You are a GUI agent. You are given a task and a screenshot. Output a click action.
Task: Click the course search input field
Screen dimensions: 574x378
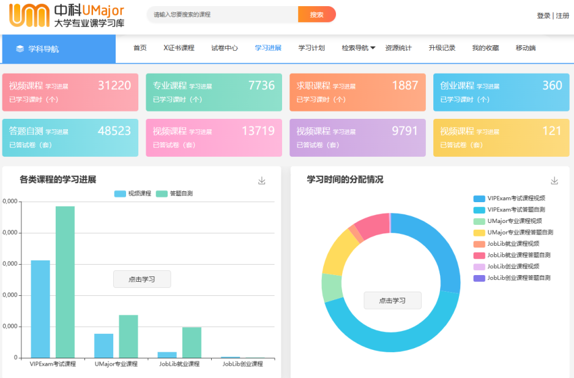pos(222,15)
